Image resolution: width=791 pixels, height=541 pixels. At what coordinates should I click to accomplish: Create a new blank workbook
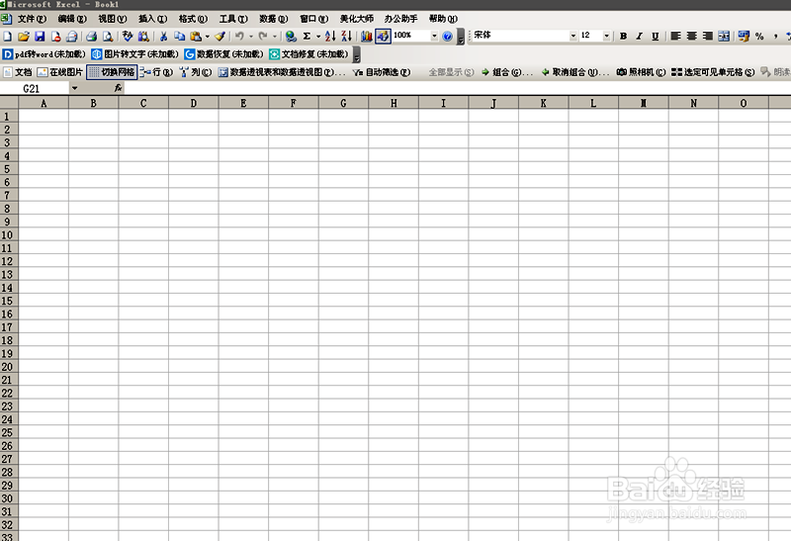click(8, 37)
